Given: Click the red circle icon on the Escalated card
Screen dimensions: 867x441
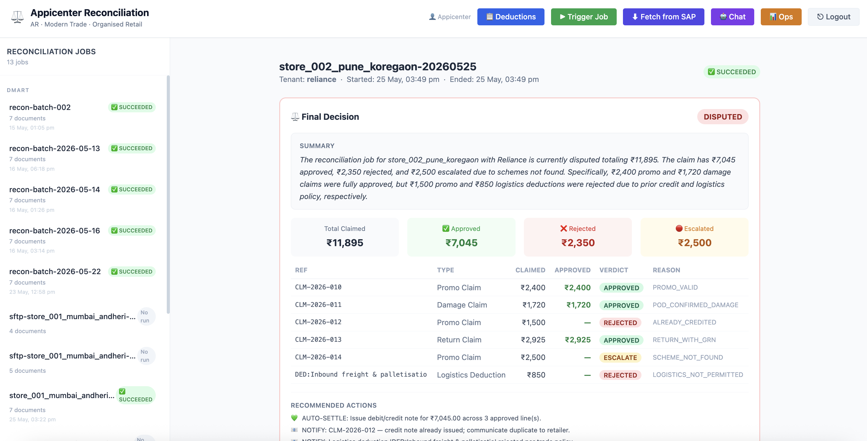Looking at the screenshot, I should click(x=679, y=229).
